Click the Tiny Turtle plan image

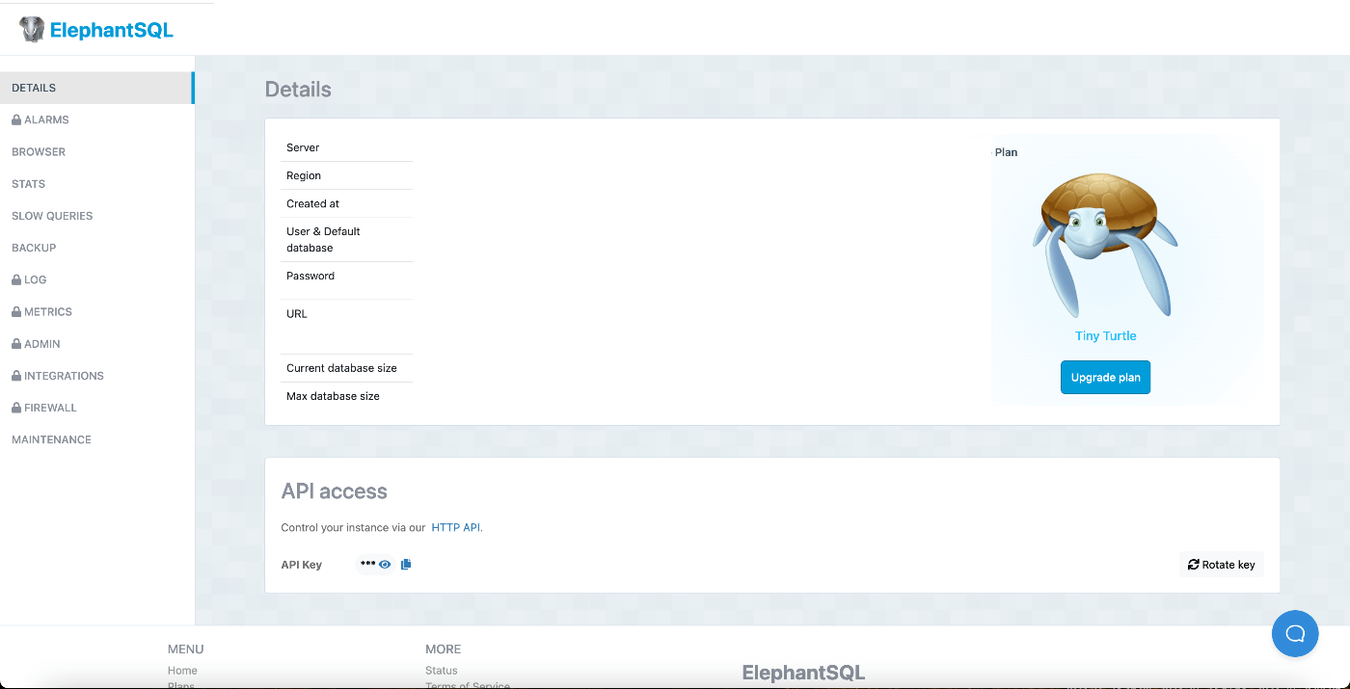pos(1105,245)
